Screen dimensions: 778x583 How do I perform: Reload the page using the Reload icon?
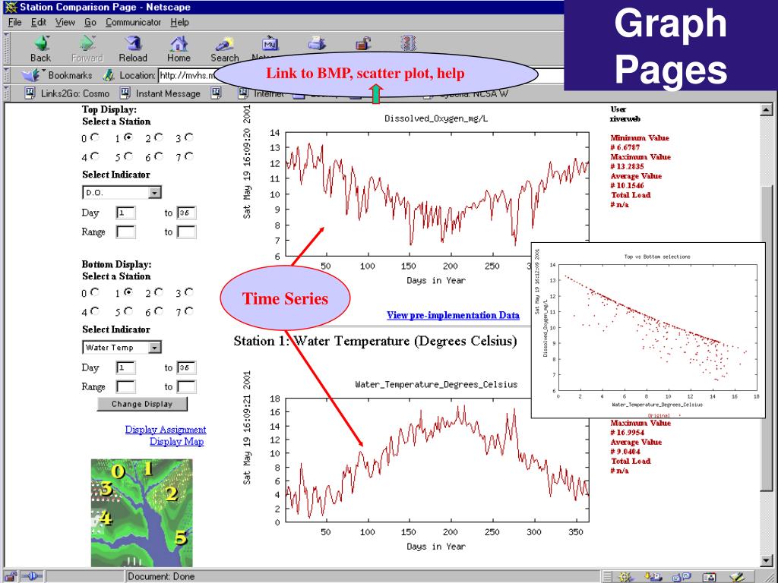pyautogui.click(x=133, y=49)
